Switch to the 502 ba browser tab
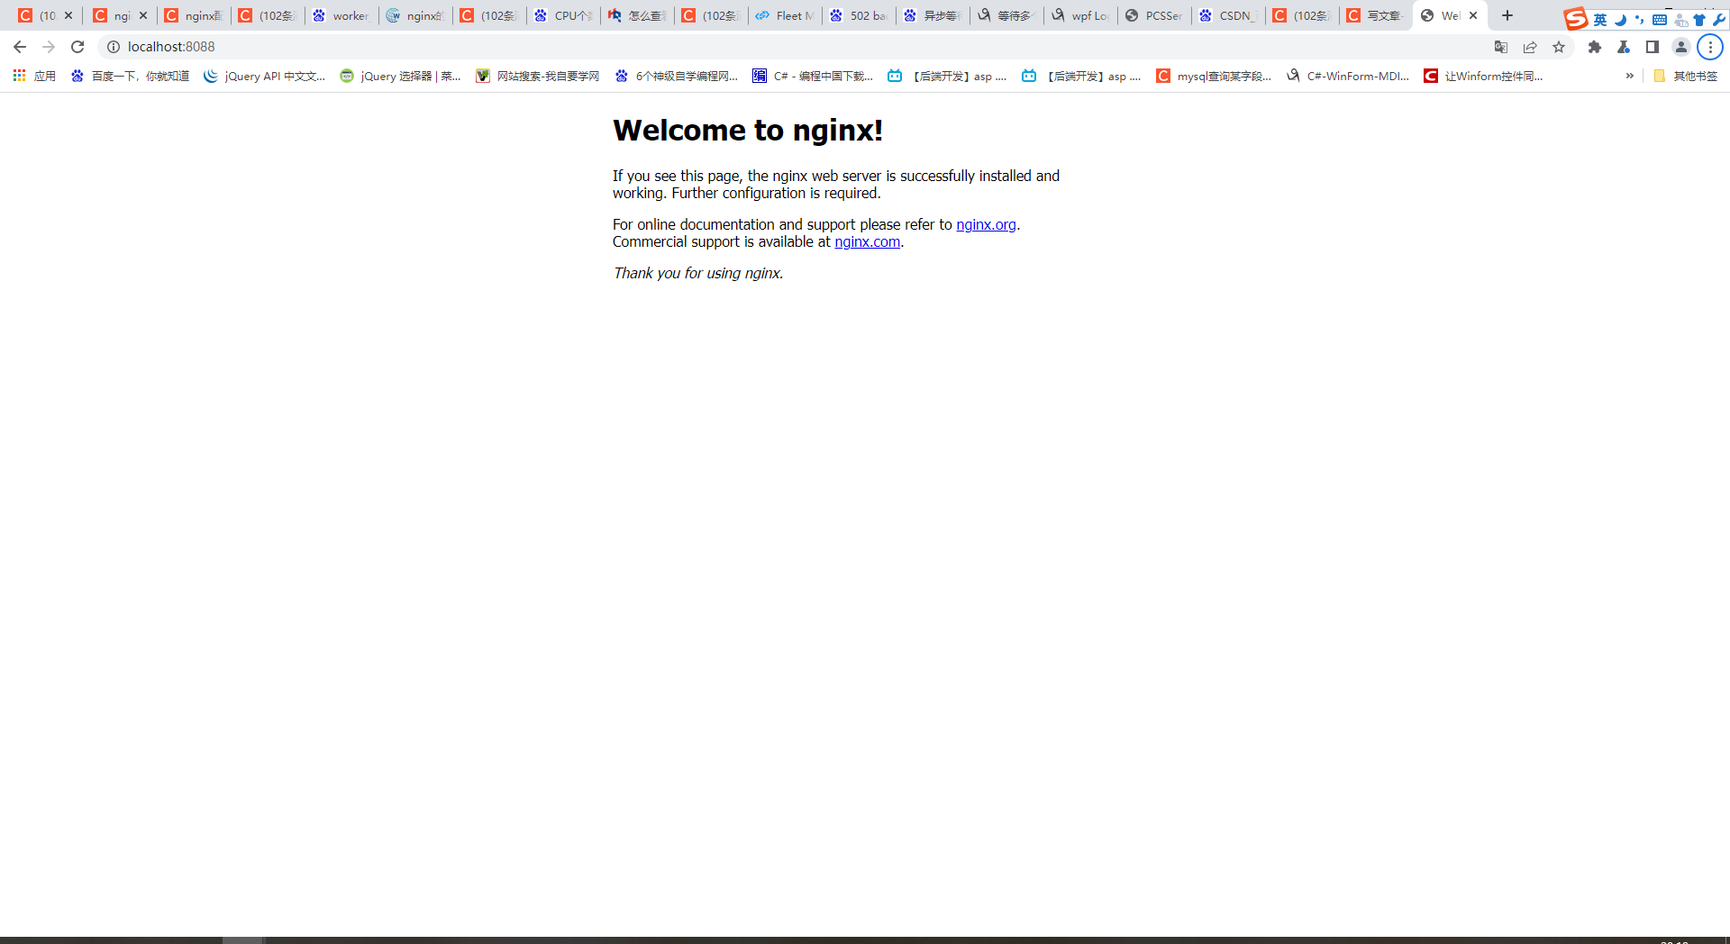 (x=859, y=15)
